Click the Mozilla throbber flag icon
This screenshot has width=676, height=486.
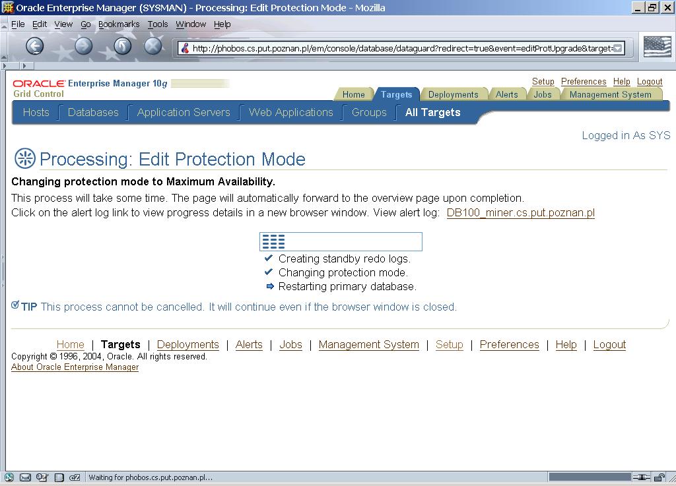[657, 47]
